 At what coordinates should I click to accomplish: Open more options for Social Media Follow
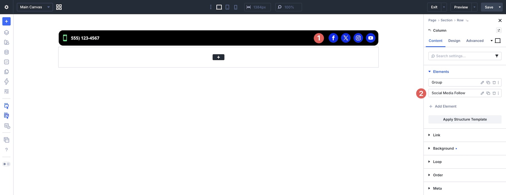[x=498, y=93]
